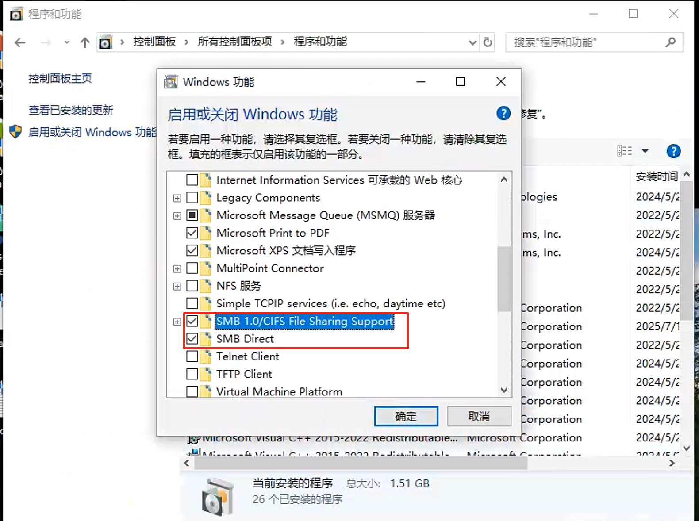
Task: Open 控制面板主页 in the sidebar
Action: point(60,79)
